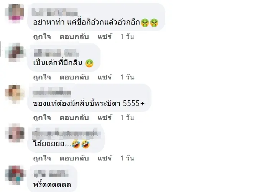
Task: Like the comment 'อย่าหาทำ แค่ชื่อก็อ้วก'
Action: tap(42, 36)
